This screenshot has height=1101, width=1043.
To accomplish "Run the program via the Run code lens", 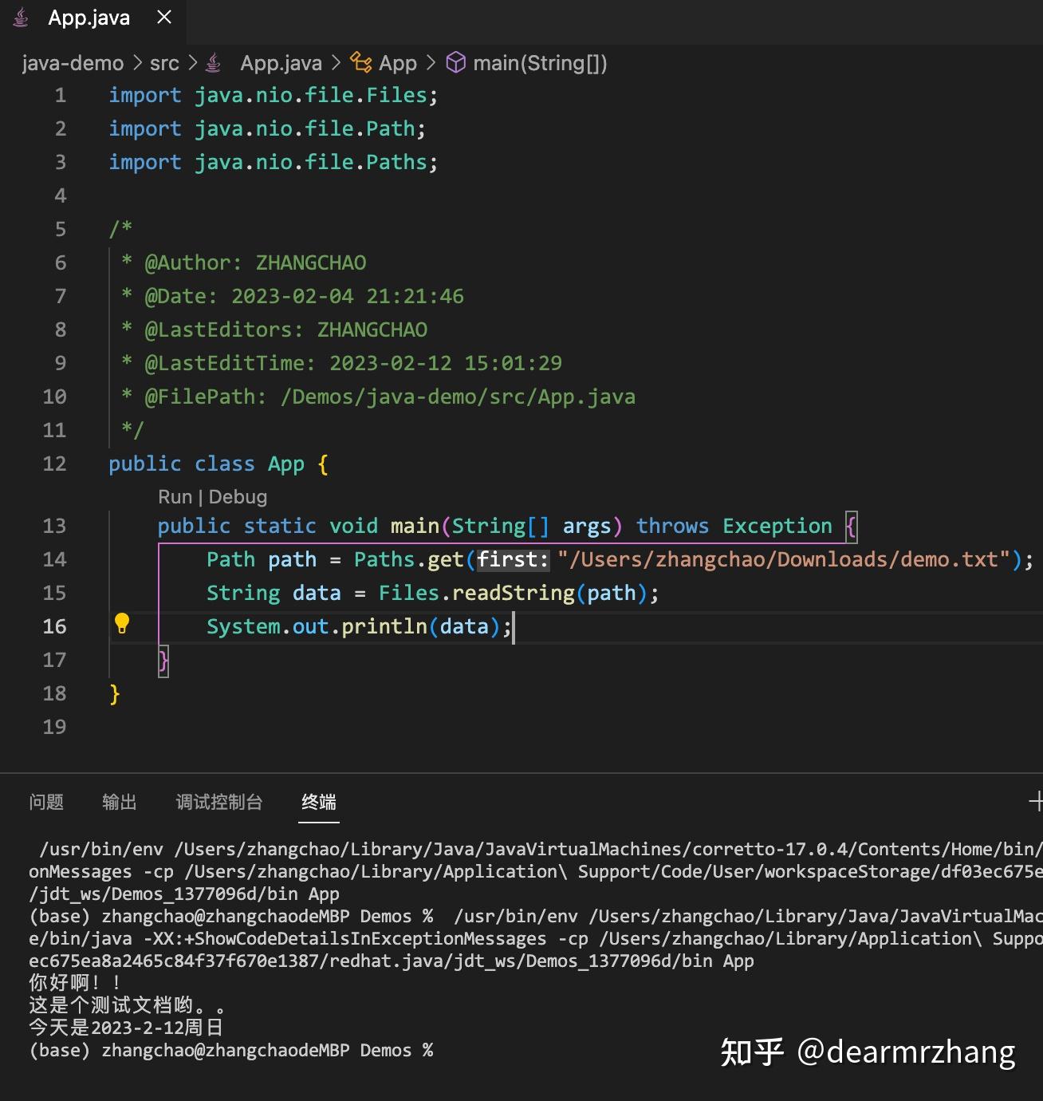I will [x=174, y=496].
